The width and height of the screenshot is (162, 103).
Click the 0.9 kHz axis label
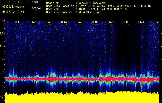click(2, 59)
